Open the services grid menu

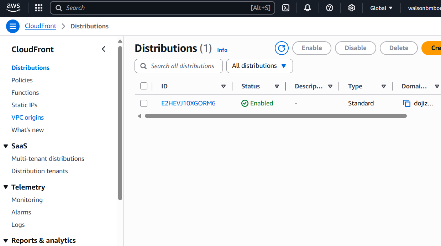(39, 8)
